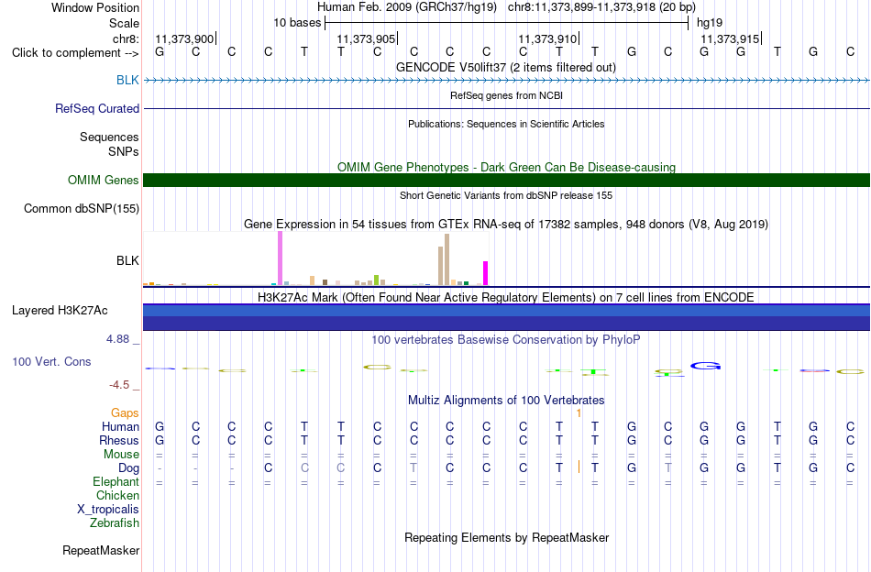Open the RefSeq Curated track label
This screenshot has height=572, width=871.
[x=97, y=108]
